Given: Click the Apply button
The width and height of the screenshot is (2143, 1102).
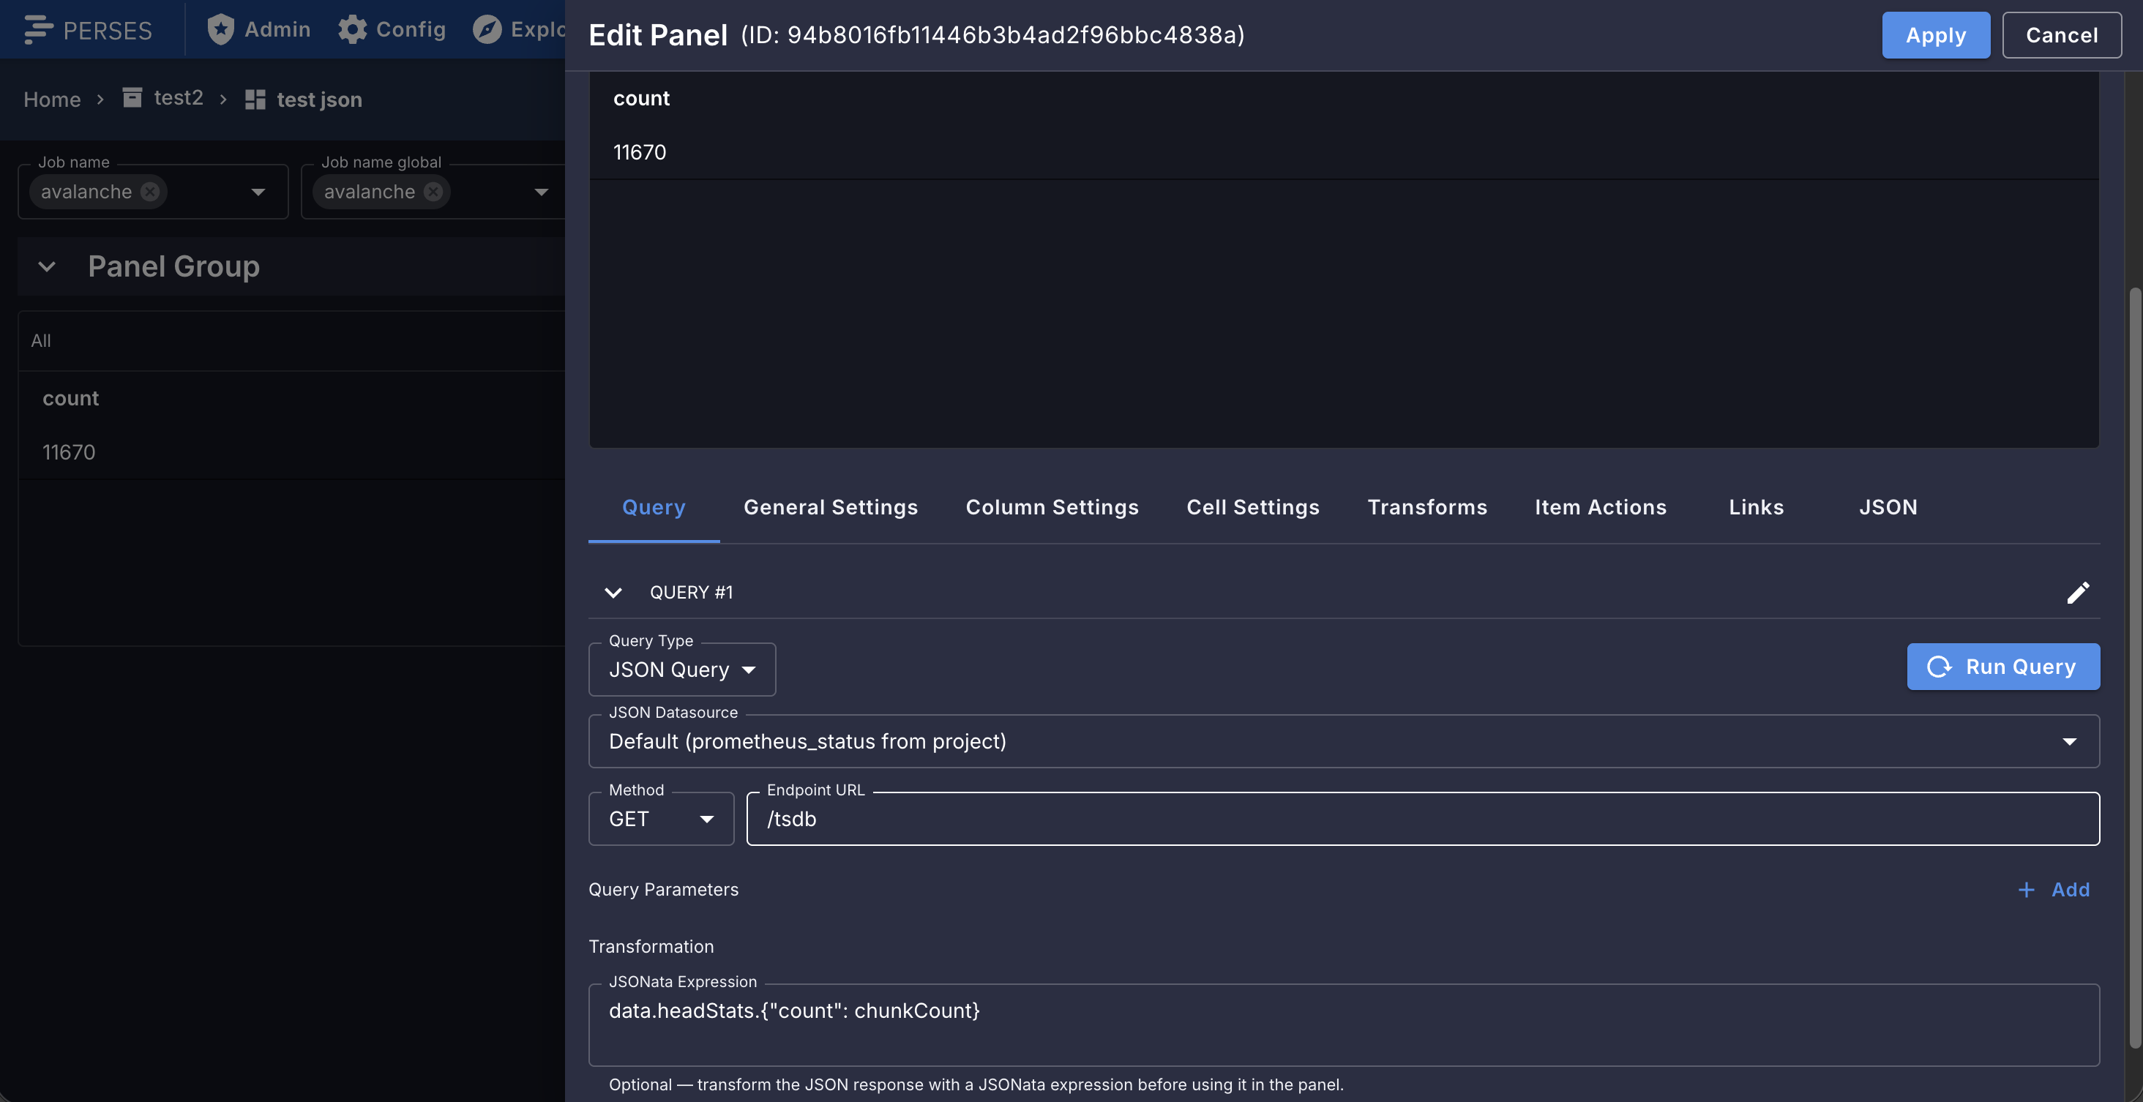Looking at the screenshot, I should click(x=1936, y=35).
